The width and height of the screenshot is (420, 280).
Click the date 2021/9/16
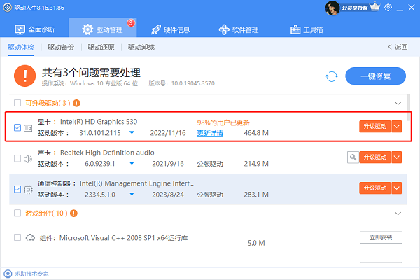168,164
